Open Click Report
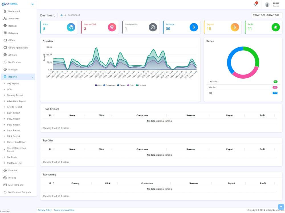This screenshot has height=213, width=285. (13, 136)
